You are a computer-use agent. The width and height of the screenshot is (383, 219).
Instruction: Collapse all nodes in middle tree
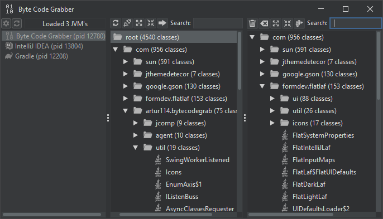click(x=151, y=23)
